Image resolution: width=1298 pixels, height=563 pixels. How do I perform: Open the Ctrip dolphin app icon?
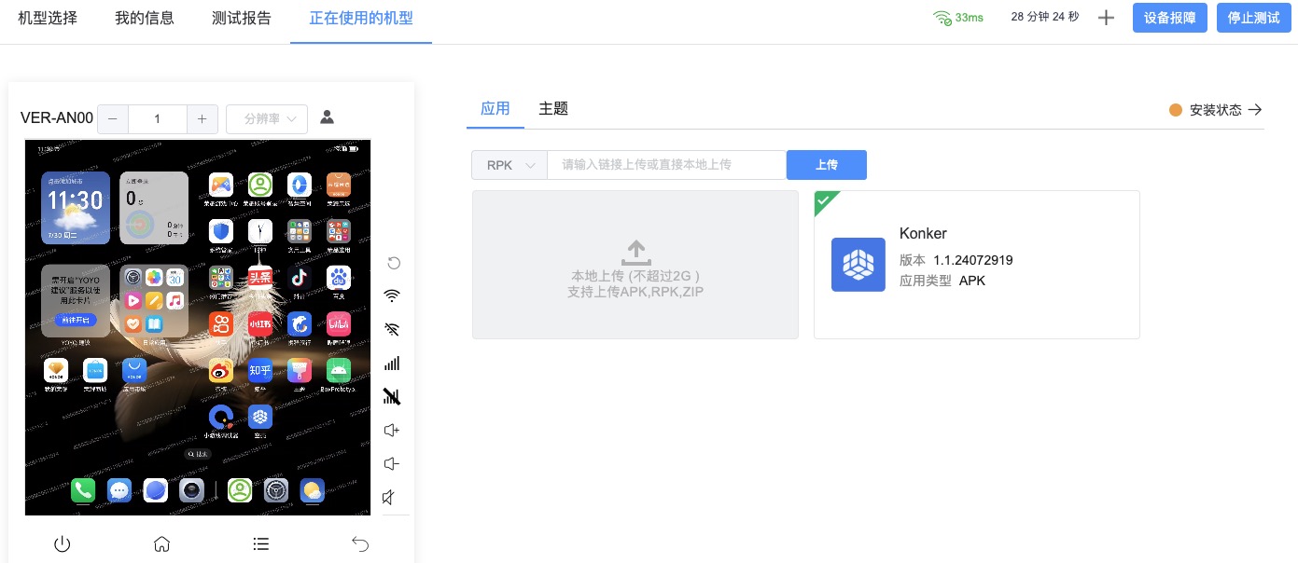(299, 324)
